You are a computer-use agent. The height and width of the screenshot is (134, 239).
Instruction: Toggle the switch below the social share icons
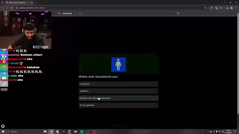click(x=4, y=89)
